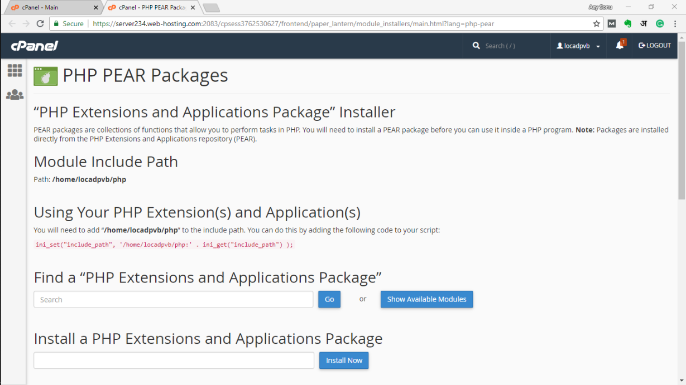Select the cPanel - PHP PEAR Packages tab
The height and width of the screenshot is (385, 686).
coord(152,8)
